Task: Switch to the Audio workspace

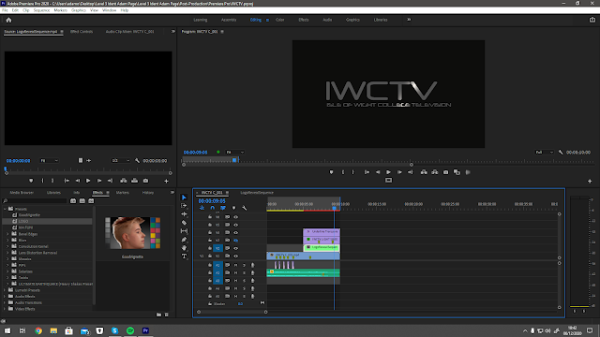Action: [327, 20]
